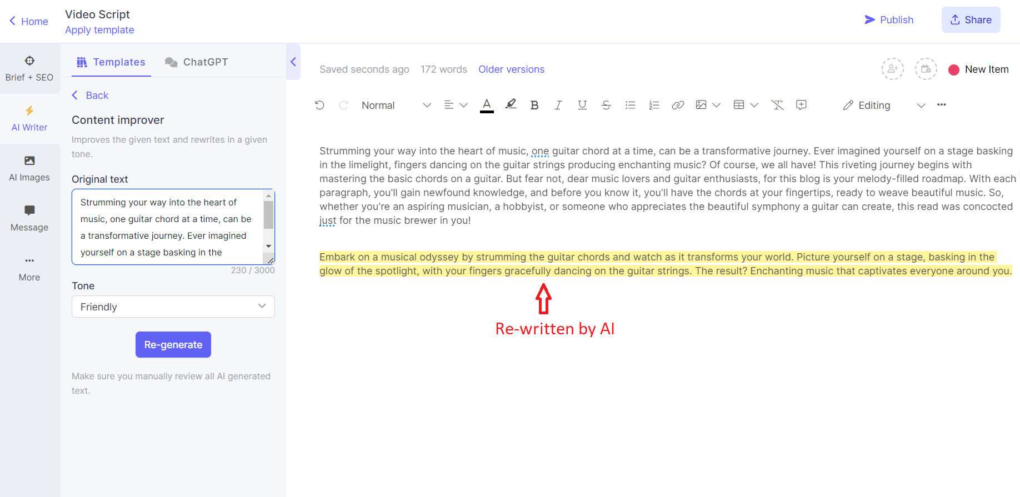Open the AI Images sidebar panel

pyautogui.click(x=29, y=168)
